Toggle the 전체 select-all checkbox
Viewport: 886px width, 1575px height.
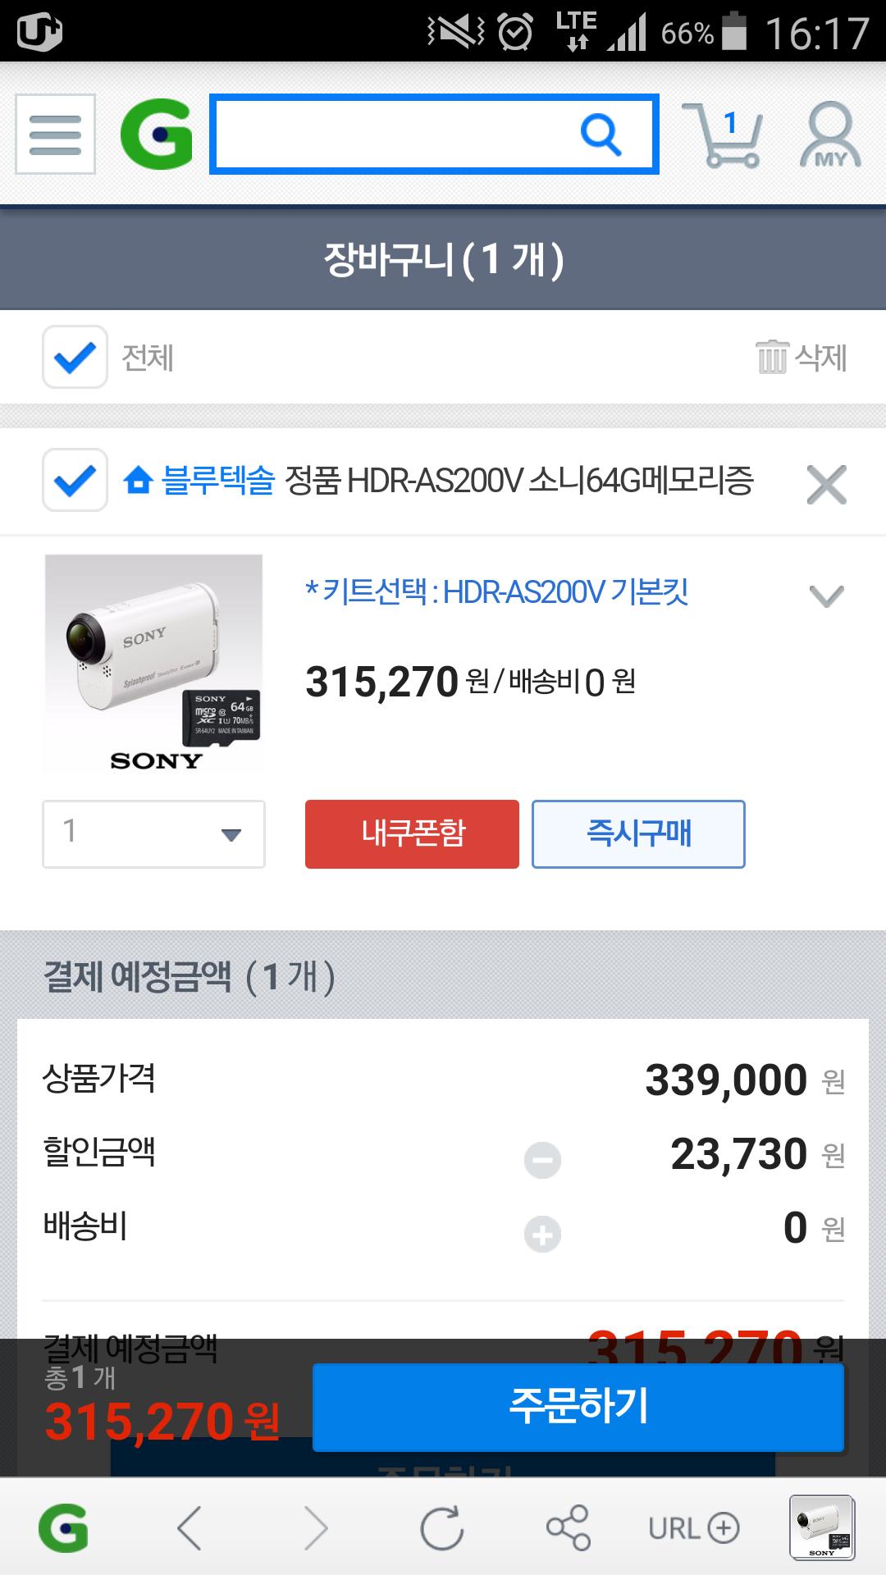(x=75, y=357)
